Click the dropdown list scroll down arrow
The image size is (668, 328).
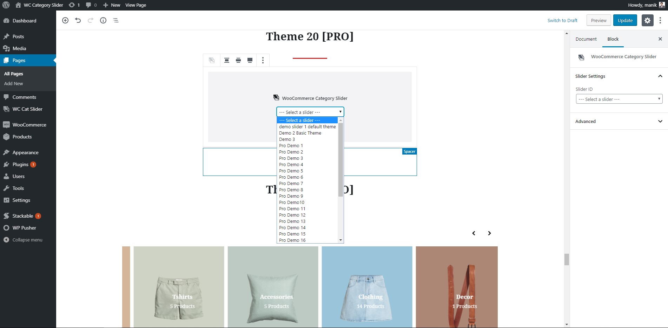tap(340, 240)
